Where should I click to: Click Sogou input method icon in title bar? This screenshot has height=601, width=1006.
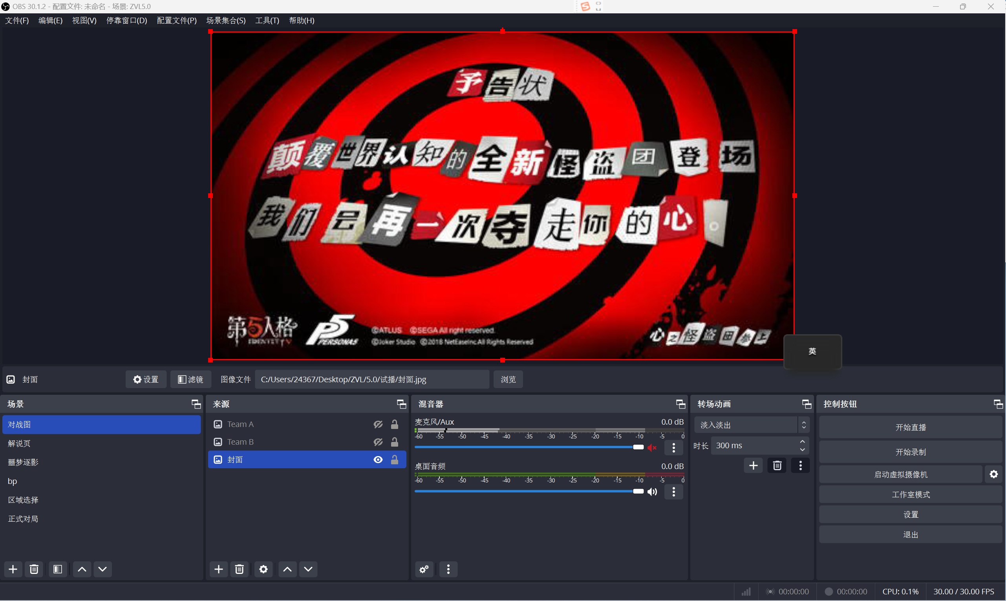pos(585,6)
